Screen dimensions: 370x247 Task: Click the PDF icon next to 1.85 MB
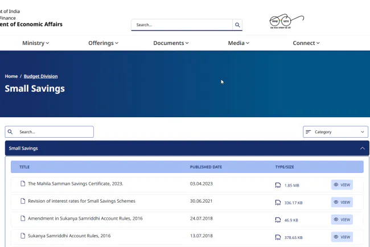pyautogui.click(x=278, y=185)
